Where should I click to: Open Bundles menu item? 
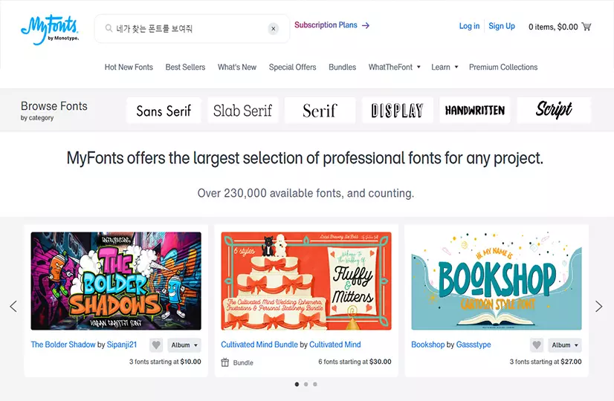coord(342,68)
